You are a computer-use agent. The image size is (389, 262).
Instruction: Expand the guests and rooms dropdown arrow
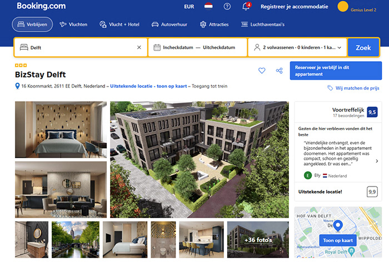coord(340,48)
